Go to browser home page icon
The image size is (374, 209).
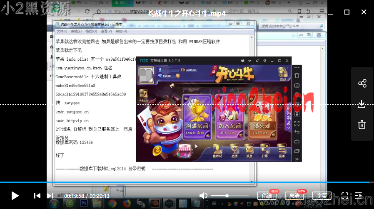[99, 11]
